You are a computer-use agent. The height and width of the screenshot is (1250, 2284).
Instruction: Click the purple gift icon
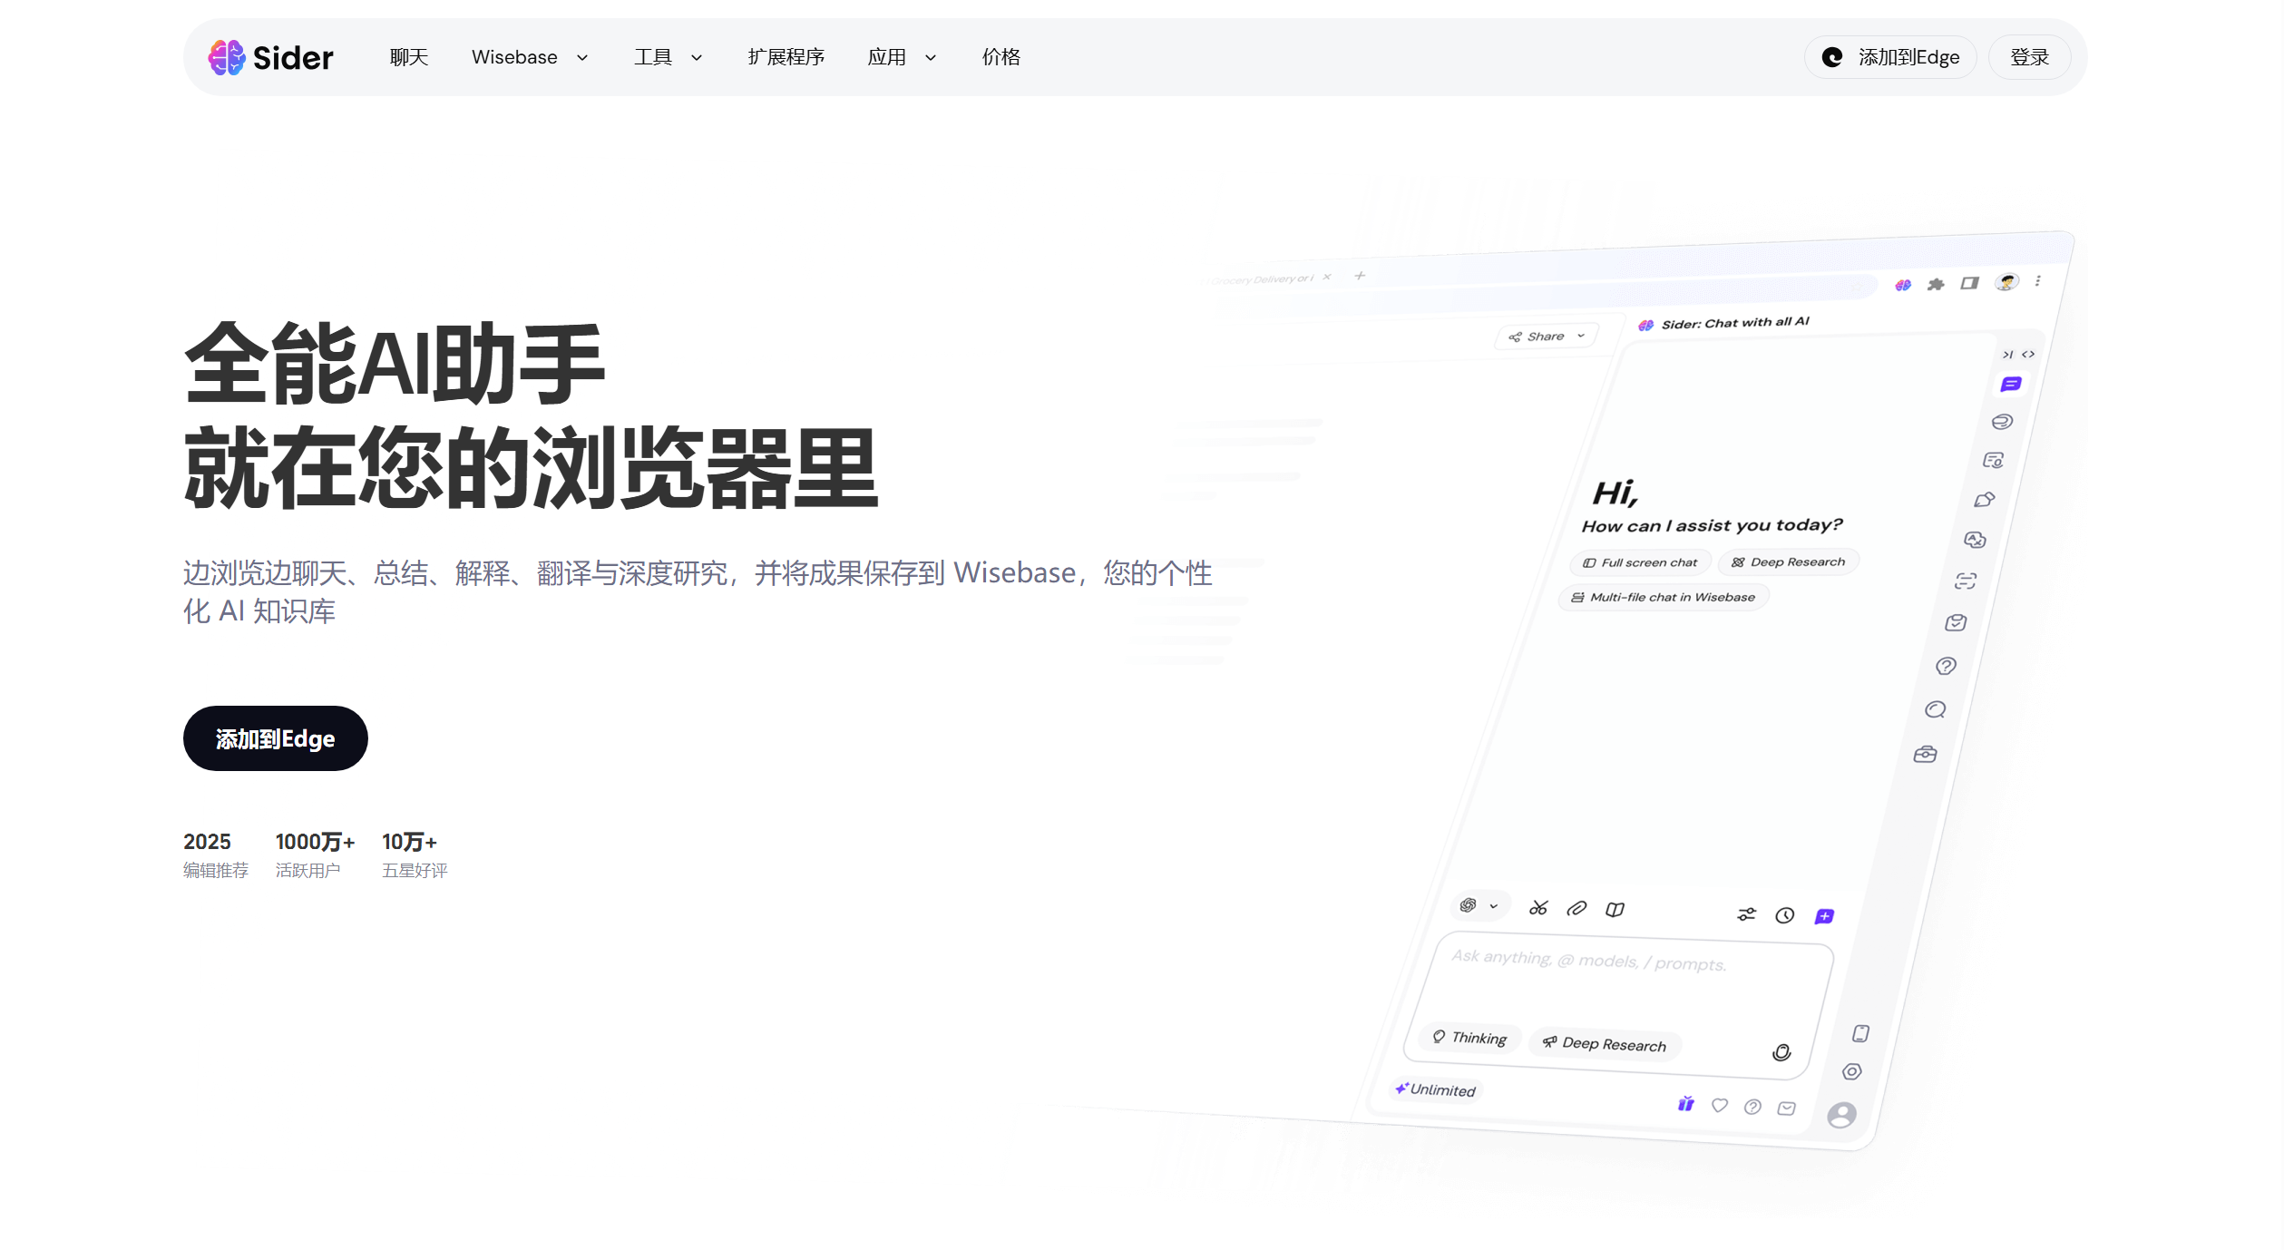[x=1685, y=1104]
